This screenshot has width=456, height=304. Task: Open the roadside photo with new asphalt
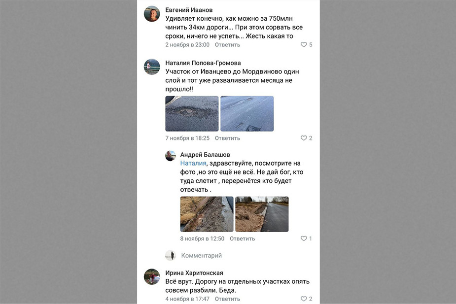pyautogui.click(x=262, y=214)
